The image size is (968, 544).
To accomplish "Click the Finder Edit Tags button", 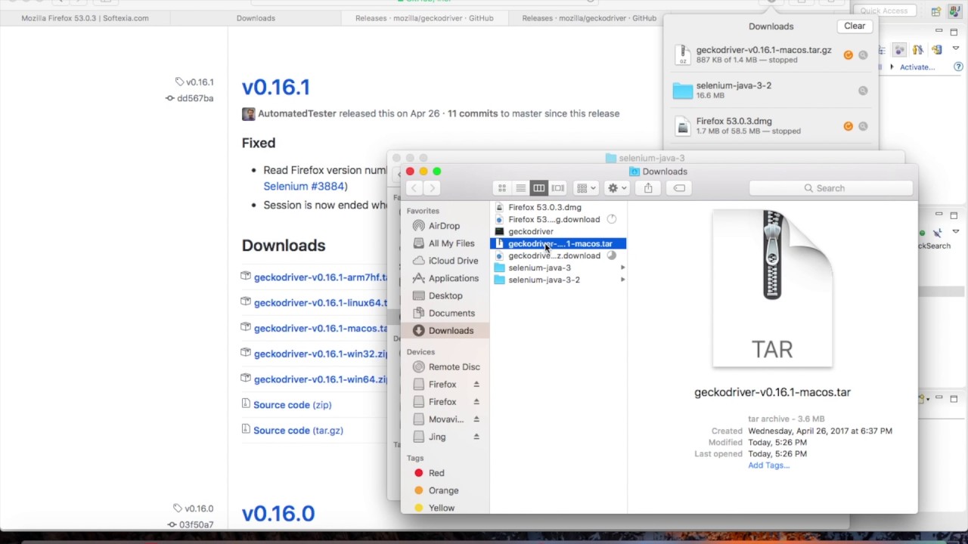I will coord(679,188).
